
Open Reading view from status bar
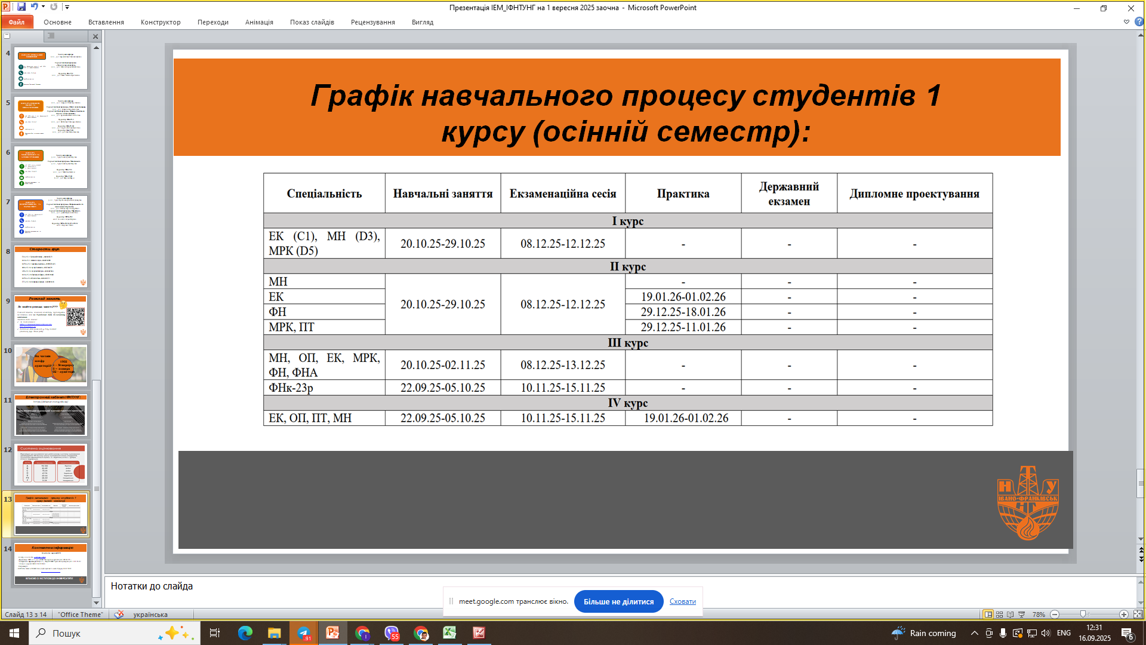coord(1010,615)
